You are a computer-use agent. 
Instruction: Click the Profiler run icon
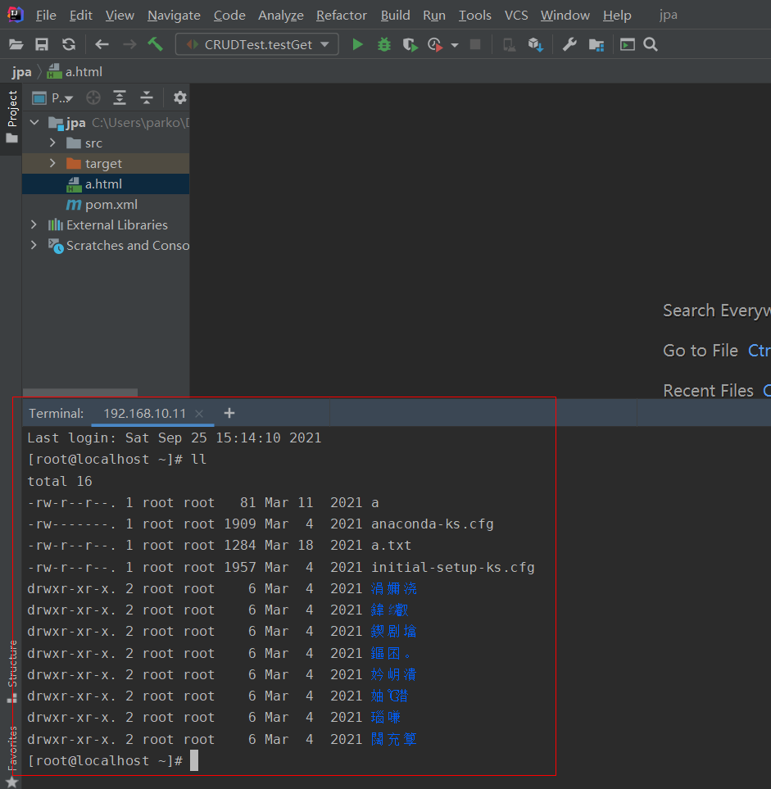pos(435,45)
